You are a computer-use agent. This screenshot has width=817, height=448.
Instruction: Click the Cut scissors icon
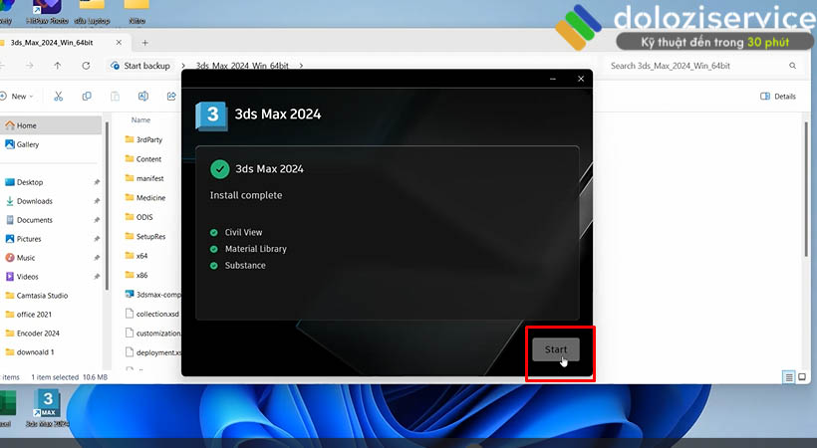click(59, 97)
